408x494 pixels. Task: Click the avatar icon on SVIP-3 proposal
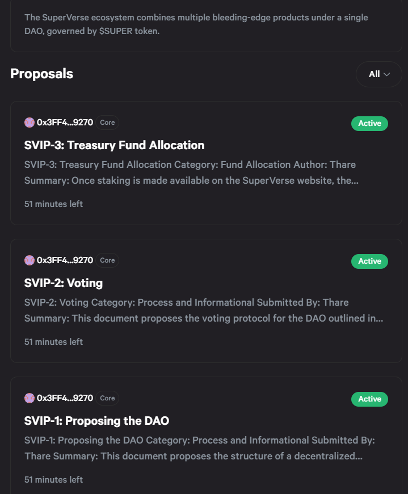point(30,123)
